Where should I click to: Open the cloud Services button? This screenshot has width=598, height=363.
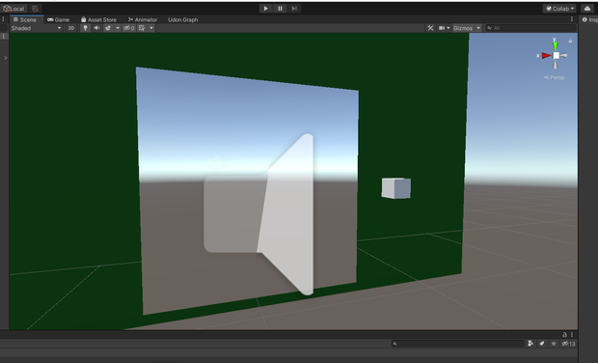(x=587, y=9)
